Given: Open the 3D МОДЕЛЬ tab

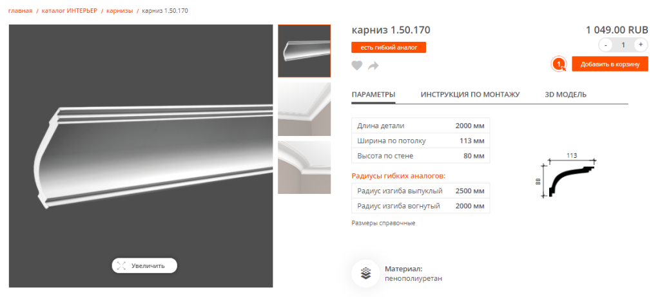Looking at the screenshot, I should pos(566,95).
